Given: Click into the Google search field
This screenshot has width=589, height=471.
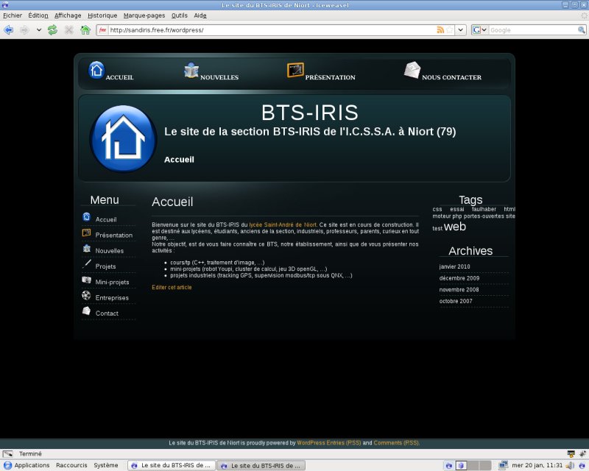Looking at the screenshot, I should (533, 30).
